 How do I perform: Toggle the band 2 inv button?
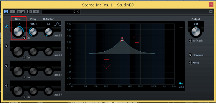click(24, 77)
